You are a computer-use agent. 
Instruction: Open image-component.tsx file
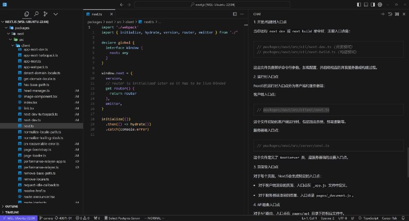40,97
